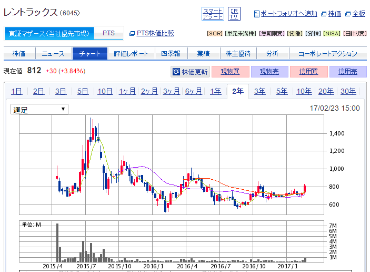370x272 pixels.
Task: Open the 分析 tab
Action: (x=273, y=54)
